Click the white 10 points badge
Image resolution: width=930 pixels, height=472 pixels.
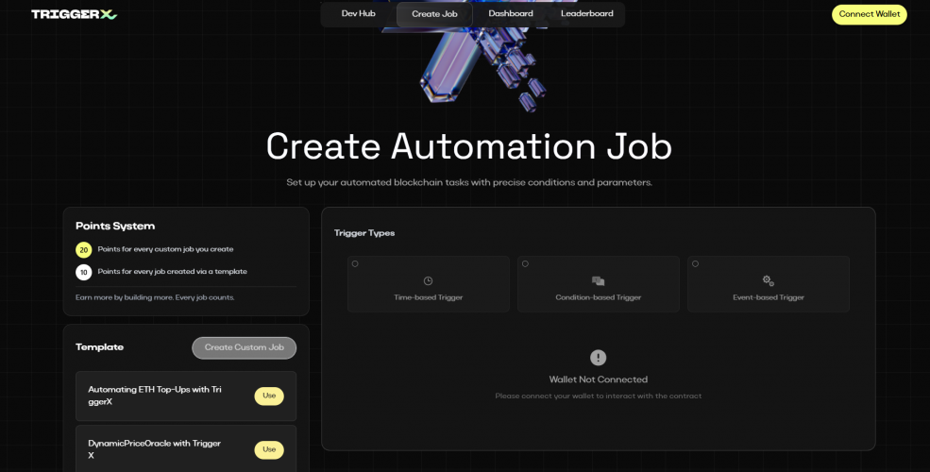(x=84, y=272)
